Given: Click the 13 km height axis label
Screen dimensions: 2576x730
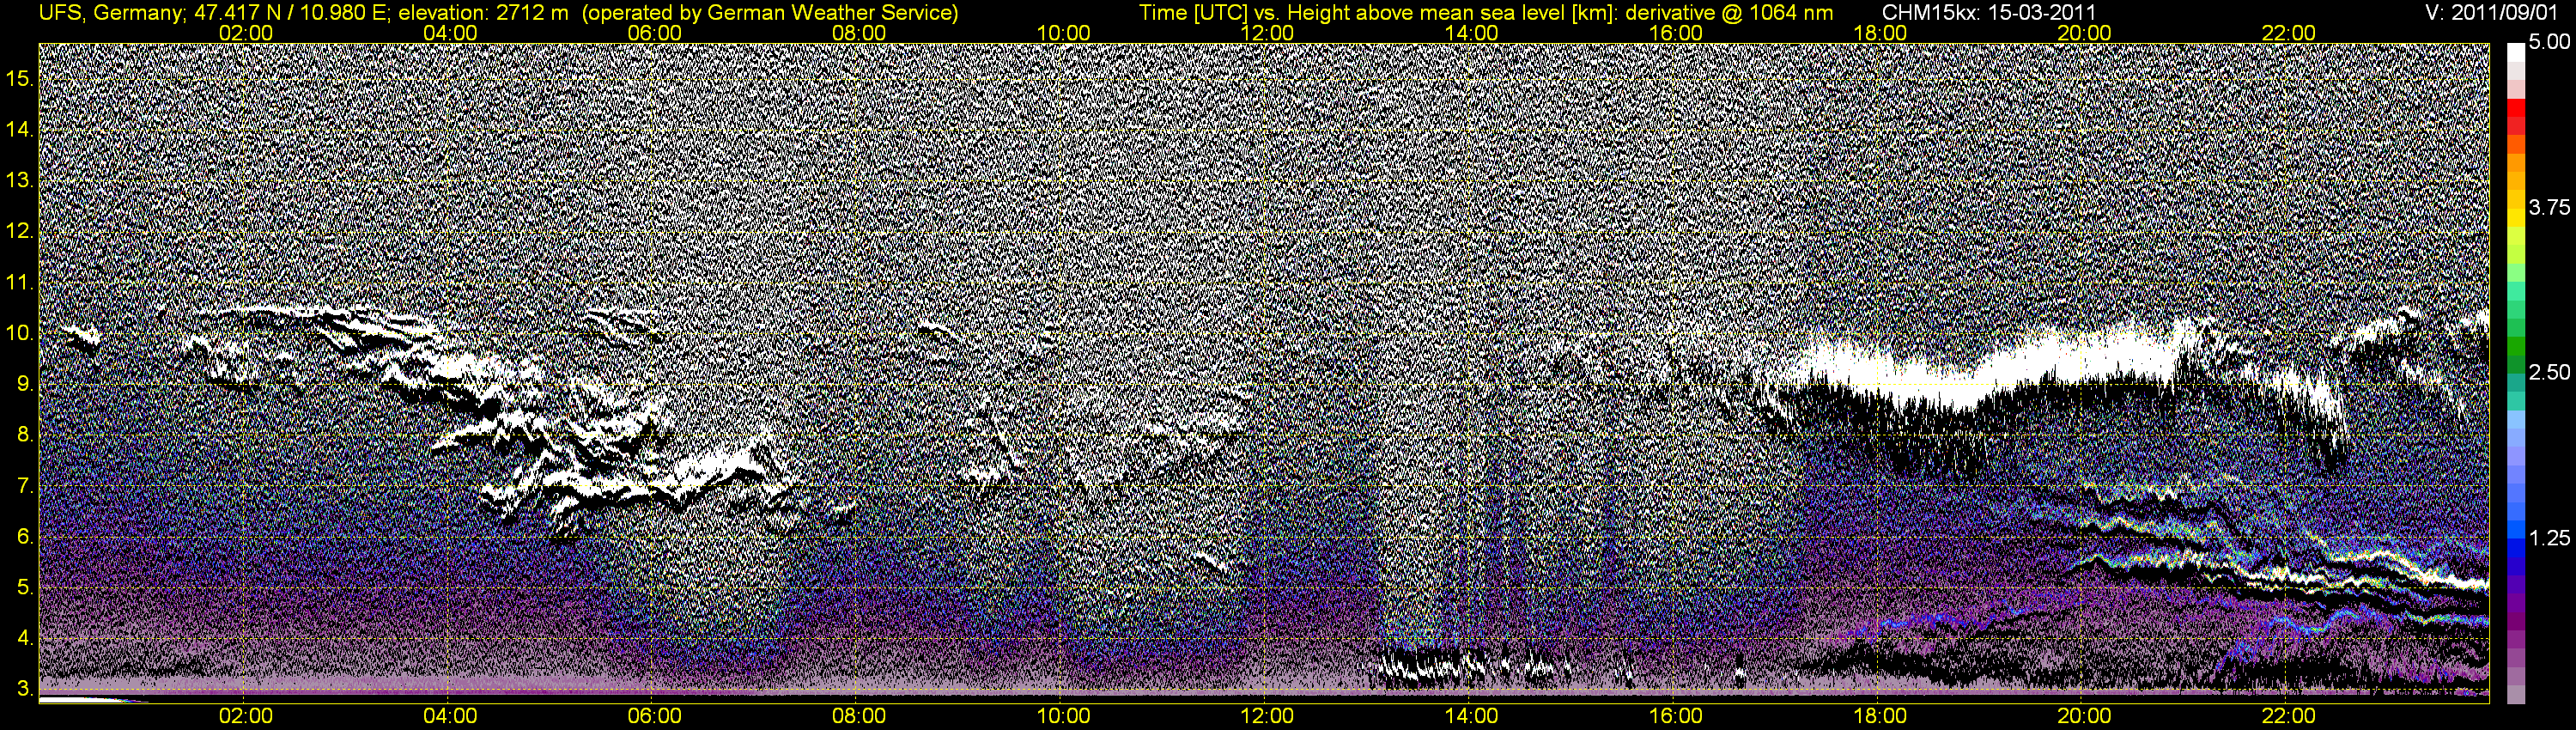Looking at the screenshot, I should [19, 180].
